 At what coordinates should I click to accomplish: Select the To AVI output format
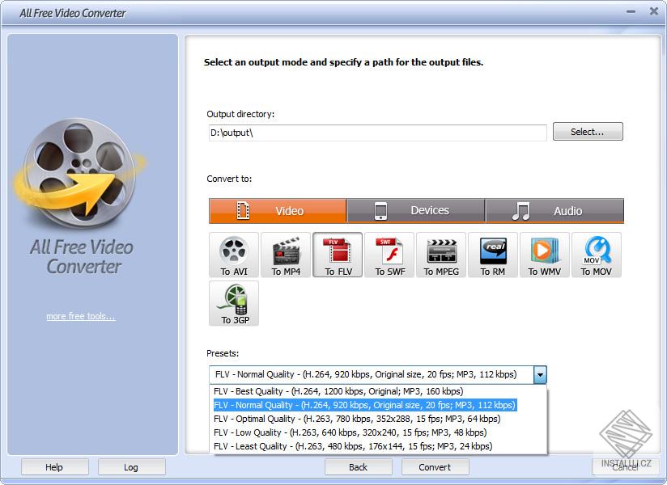pyautogui.click(x=233, y=255)
